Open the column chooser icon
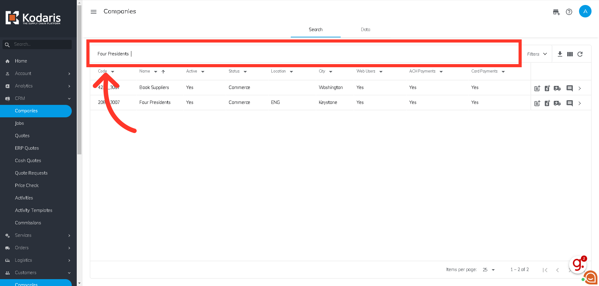Screen dimensions: 599x286 570,54
